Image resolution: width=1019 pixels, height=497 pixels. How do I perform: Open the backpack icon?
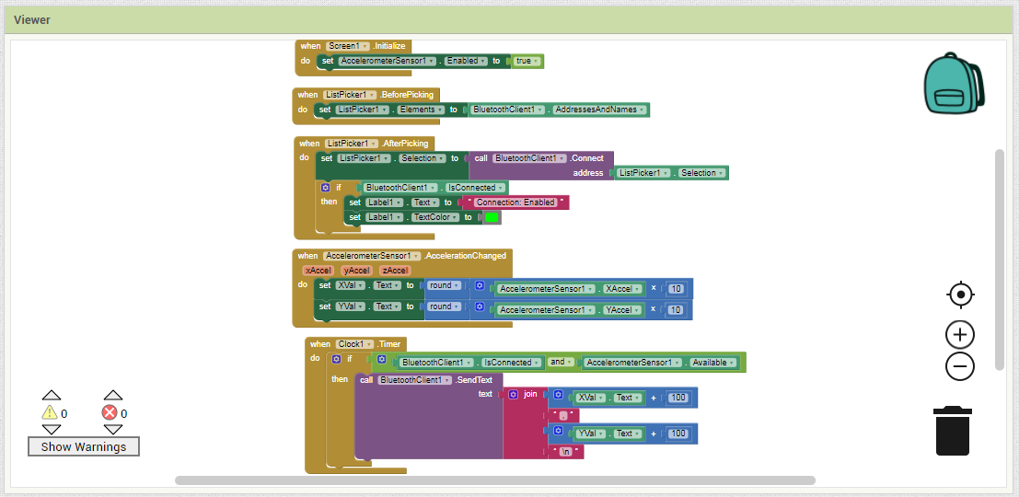click(954, 83)
